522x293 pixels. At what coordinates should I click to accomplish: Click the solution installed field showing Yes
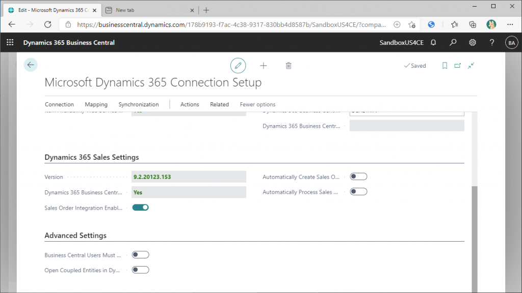point(189,192)
